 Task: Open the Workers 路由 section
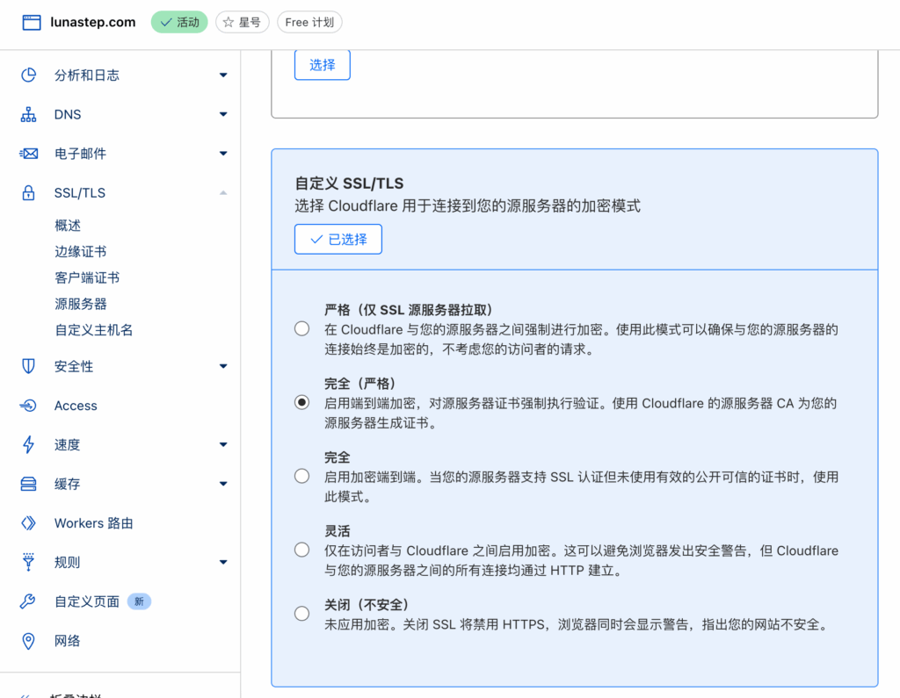93,523
